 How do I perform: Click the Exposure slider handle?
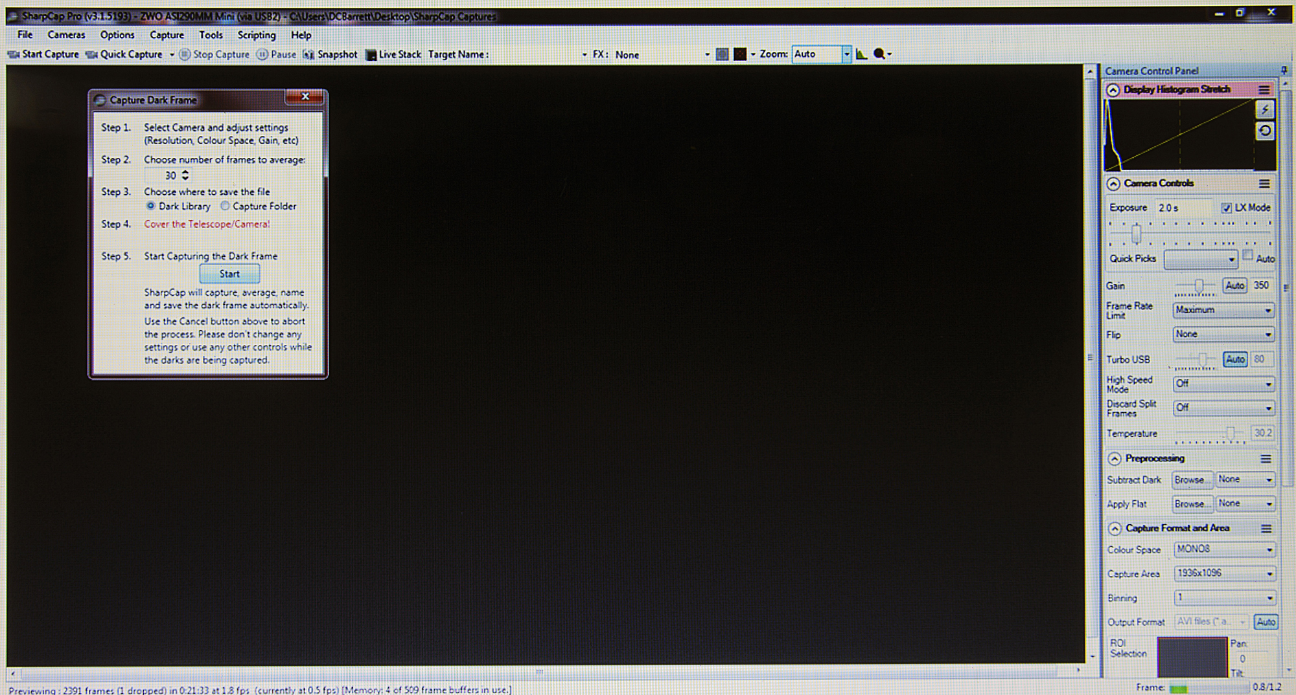pos(1136,233)
